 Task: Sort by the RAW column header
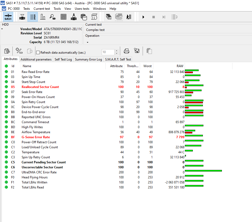(169, 66)
